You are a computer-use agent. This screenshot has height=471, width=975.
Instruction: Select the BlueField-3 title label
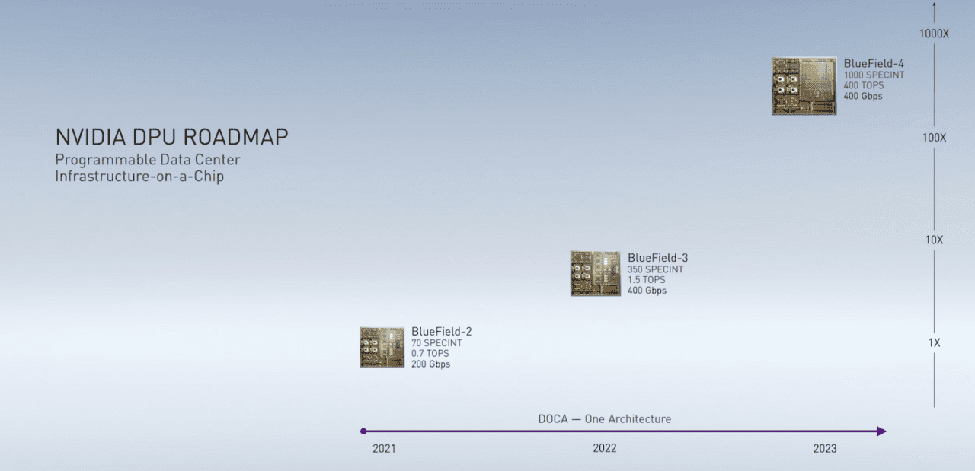tap(658, 258)
